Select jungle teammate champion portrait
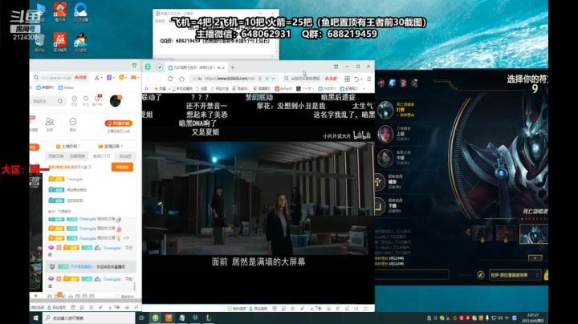Screen dimensions: 578x324 (x=385, y=110)
